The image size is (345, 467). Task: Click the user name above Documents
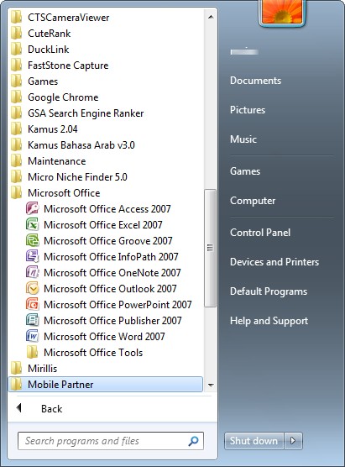[x=244, y=51]
